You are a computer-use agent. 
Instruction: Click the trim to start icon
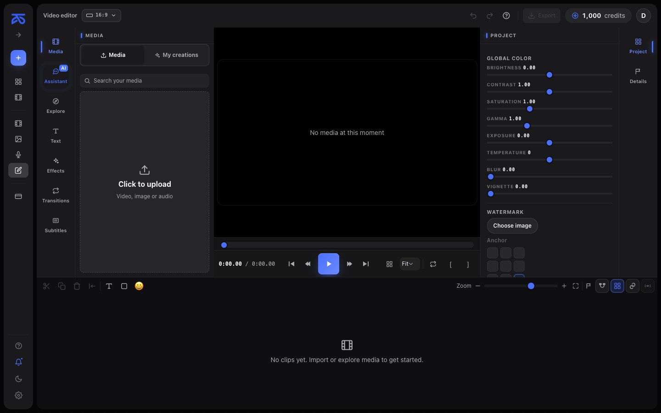tap(92, 286)
